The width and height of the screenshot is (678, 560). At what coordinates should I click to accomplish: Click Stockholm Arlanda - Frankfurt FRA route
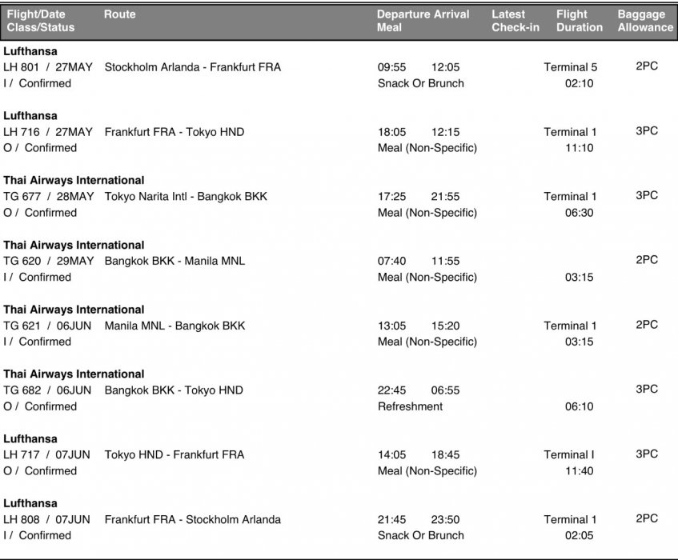193,67
